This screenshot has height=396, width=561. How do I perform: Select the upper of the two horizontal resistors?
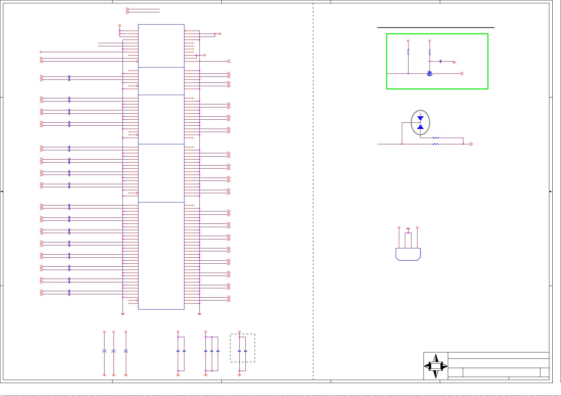click(x=435, y=138)
